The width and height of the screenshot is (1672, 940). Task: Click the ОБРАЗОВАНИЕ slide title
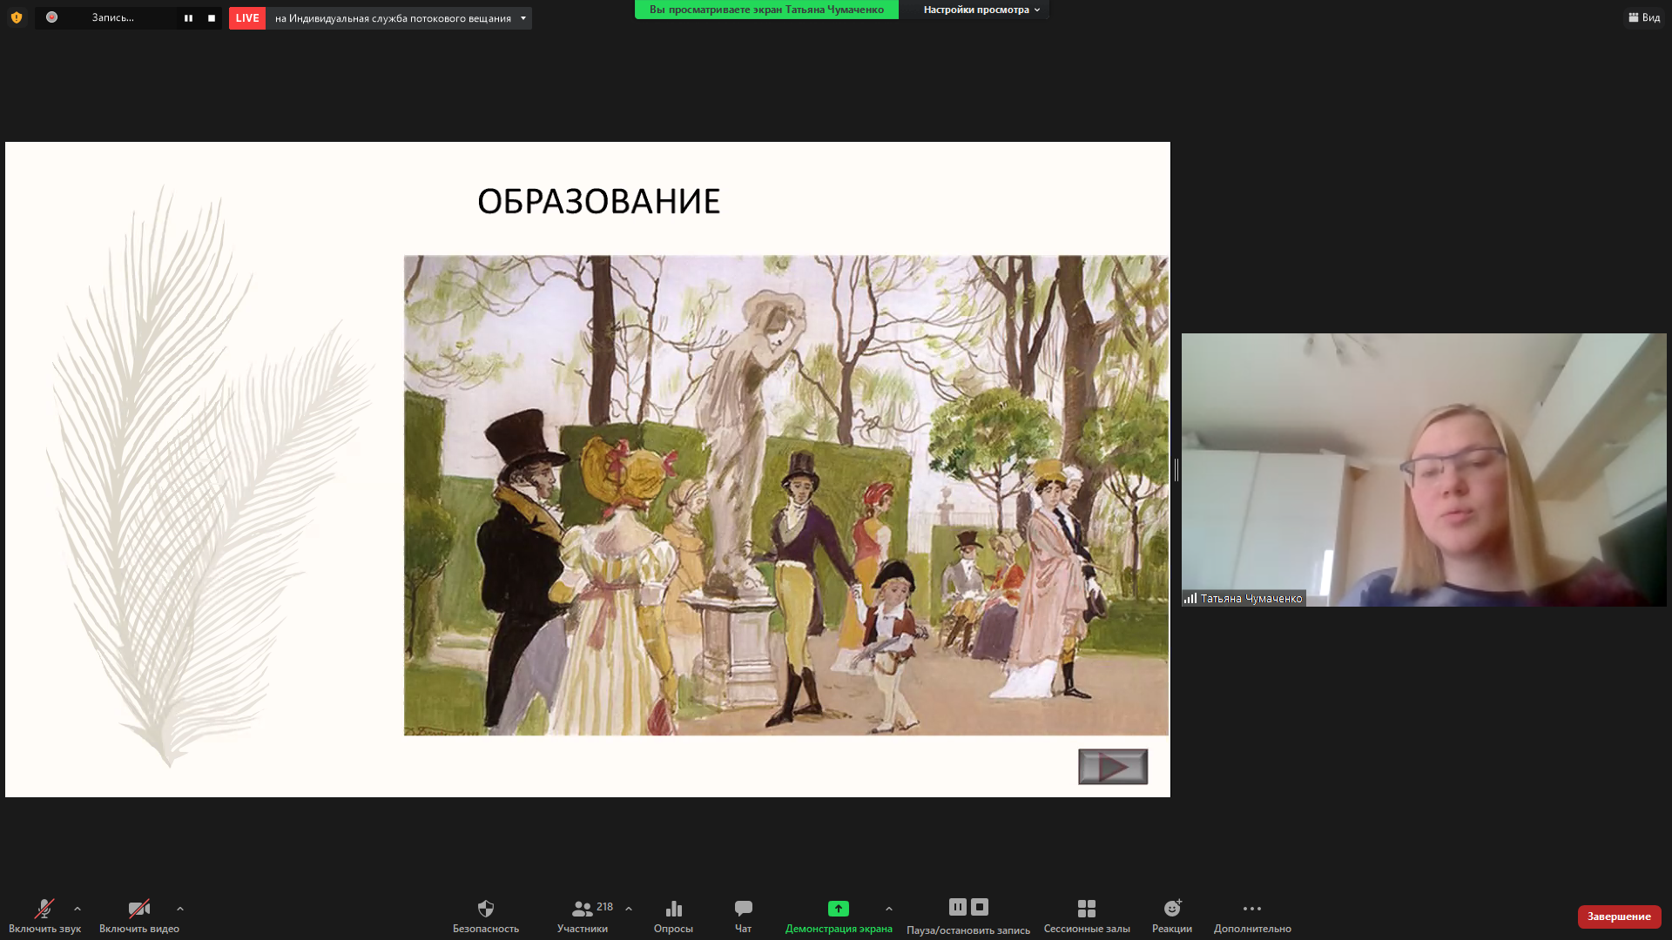click(599, 202)
